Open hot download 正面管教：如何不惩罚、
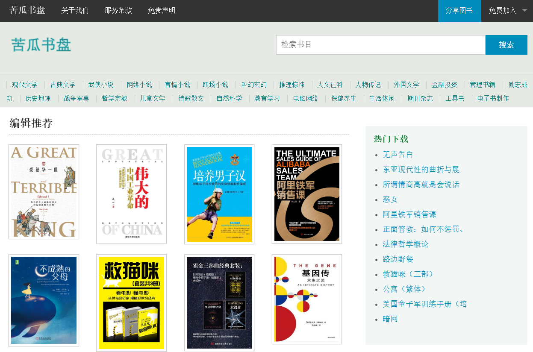The width and height of the screenshot is (533, 352). click(423, 229)
